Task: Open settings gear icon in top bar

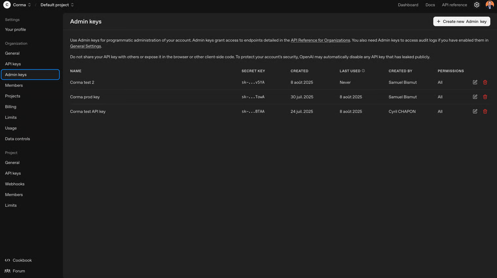Action: 476,5
